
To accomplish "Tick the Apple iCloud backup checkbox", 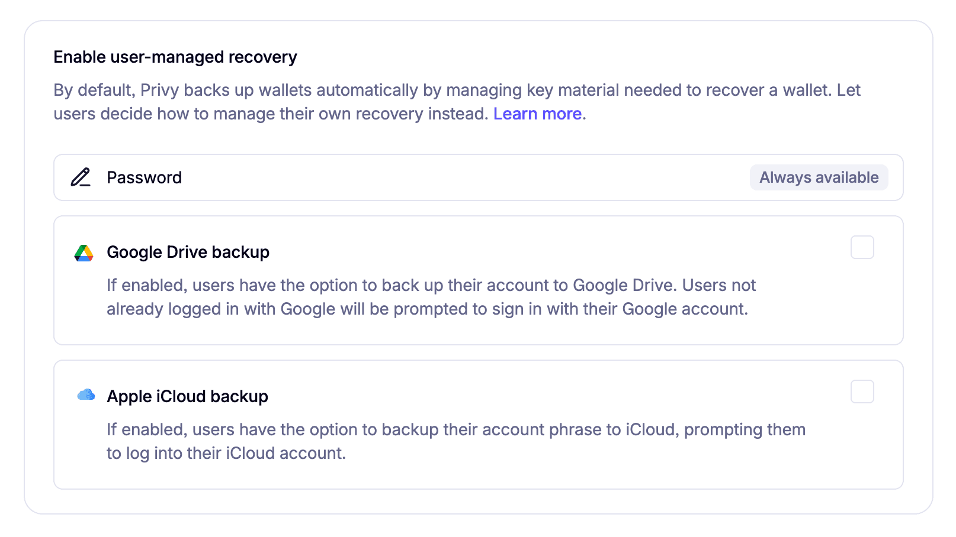I will (862, 392).
